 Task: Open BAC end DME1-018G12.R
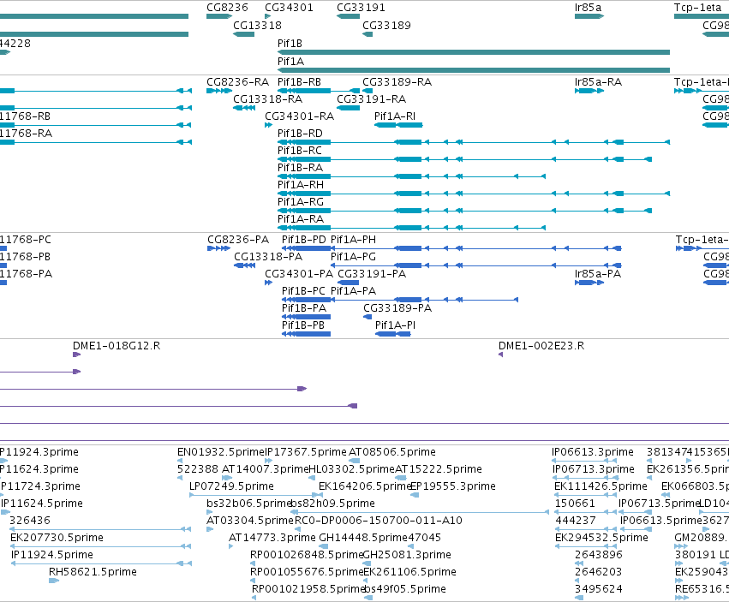coord(117,346)
